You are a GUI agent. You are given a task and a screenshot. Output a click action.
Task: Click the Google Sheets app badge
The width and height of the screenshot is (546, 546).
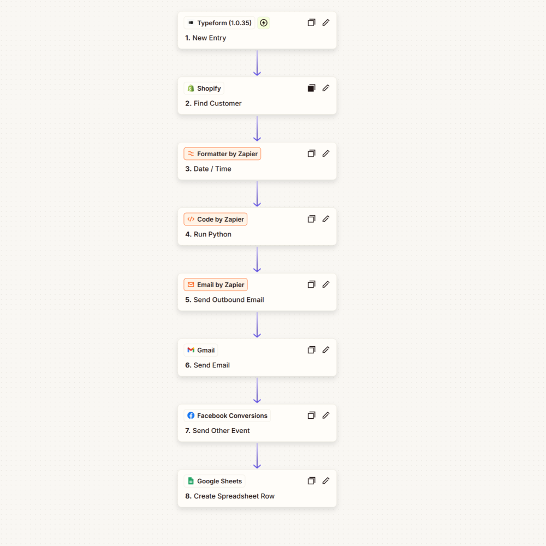point(215,481)
